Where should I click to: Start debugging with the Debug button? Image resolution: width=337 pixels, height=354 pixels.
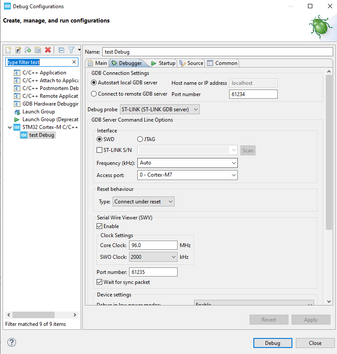click(x=272, y=343)
